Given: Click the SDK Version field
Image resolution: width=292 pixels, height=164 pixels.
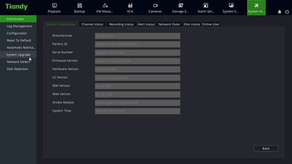Looking at the screenshot, I should pyautogui.click(x=137, y=86).
